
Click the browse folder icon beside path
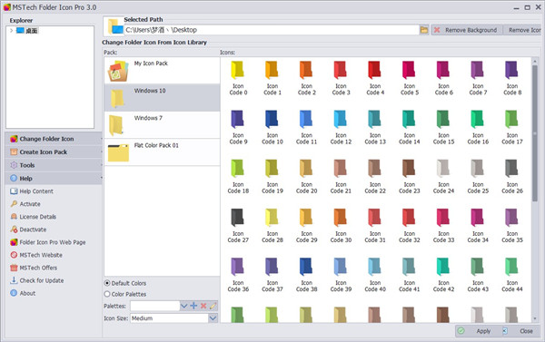[x=424, y=30]
